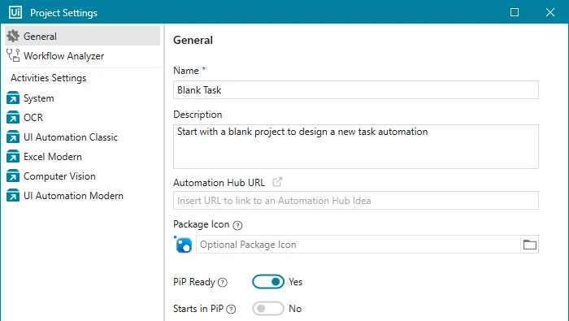Click the Package Icon help question mark
This screenshot has height=321, width=569.
(237, 225)
